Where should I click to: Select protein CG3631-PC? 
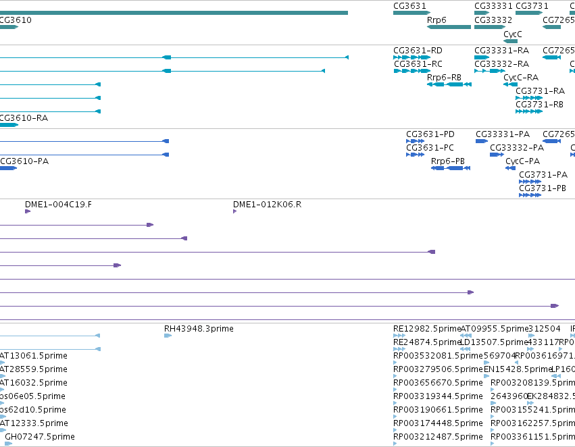point(430,148)
